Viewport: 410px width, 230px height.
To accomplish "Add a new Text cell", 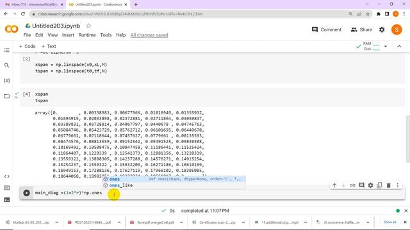I will tap(49, 46).
